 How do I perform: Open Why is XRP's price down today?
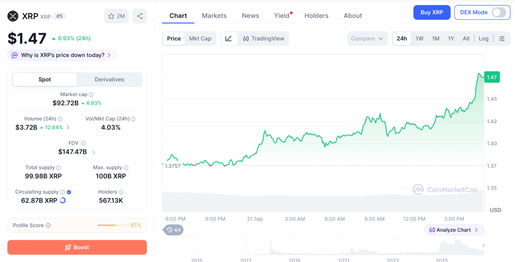pos(62,55)
